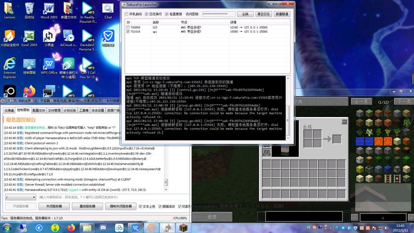Open WPS Office desktop shortcut
Image resolution: width=414 pixels, height=233 pixels.
(49, 66)
